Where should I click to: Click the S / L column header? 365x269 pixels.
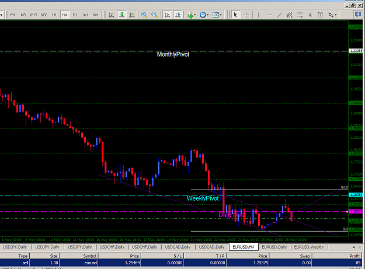(x=162, y=256)
